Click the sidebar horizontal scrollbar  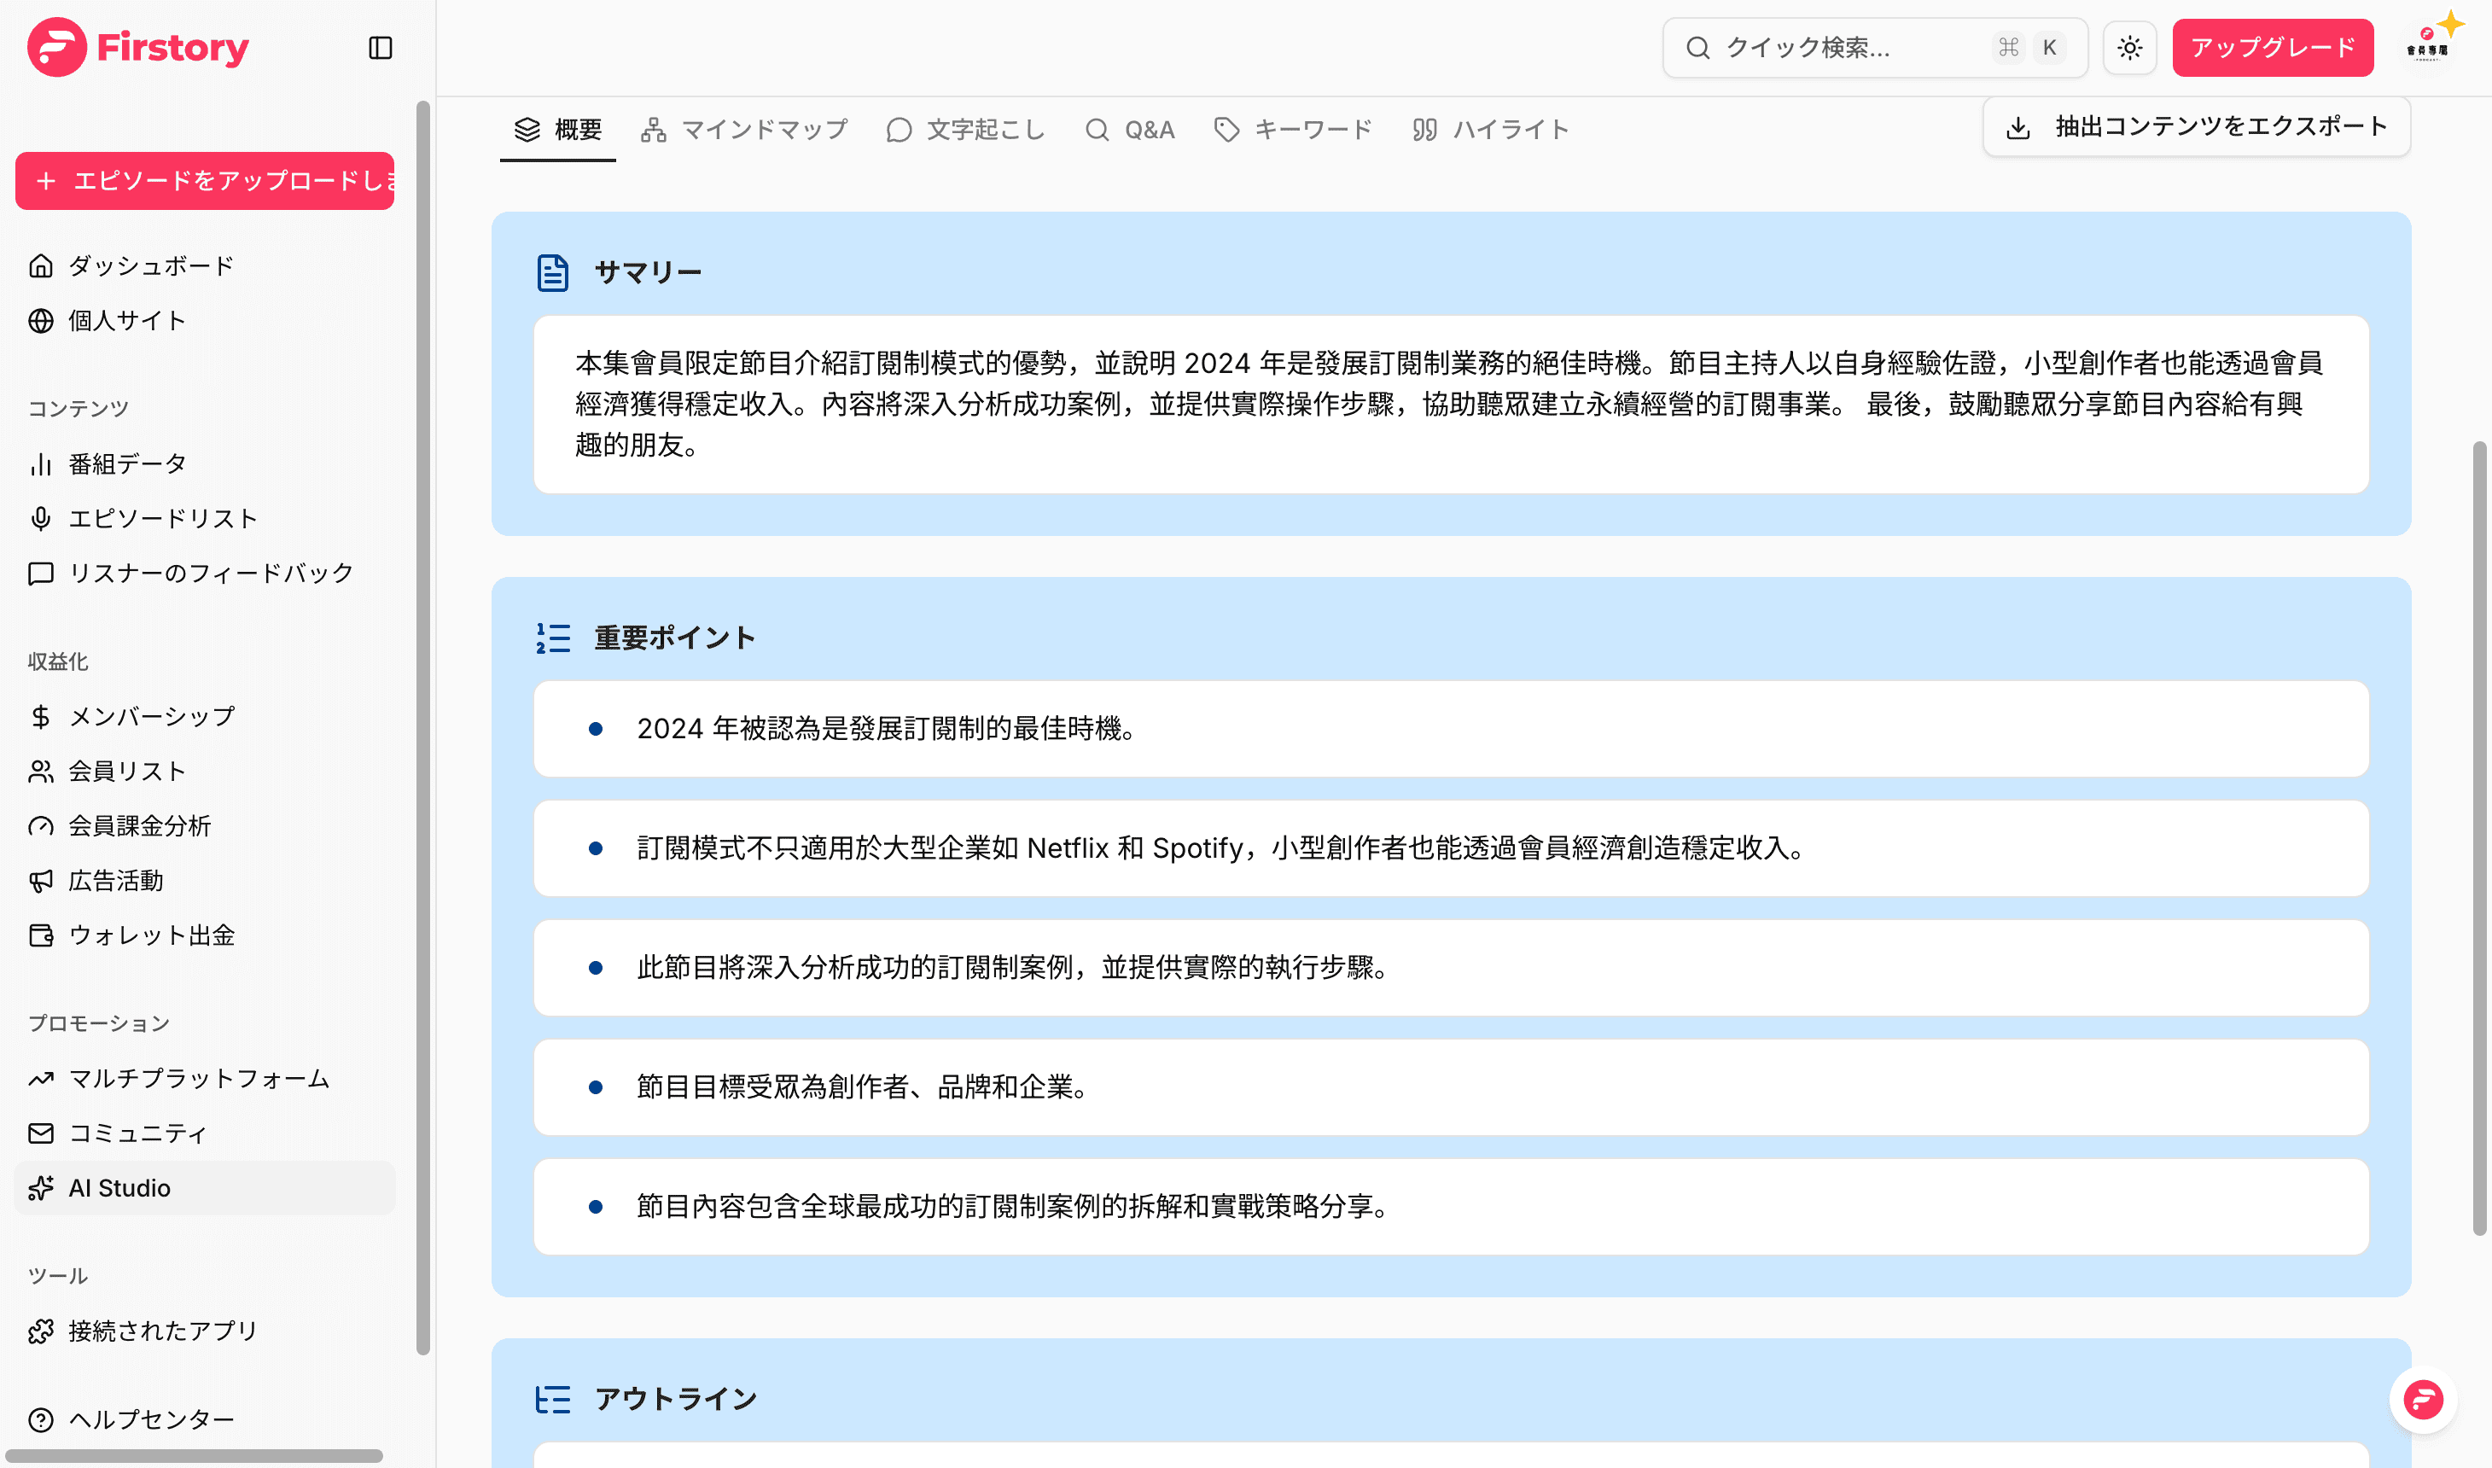(194, 1456)
